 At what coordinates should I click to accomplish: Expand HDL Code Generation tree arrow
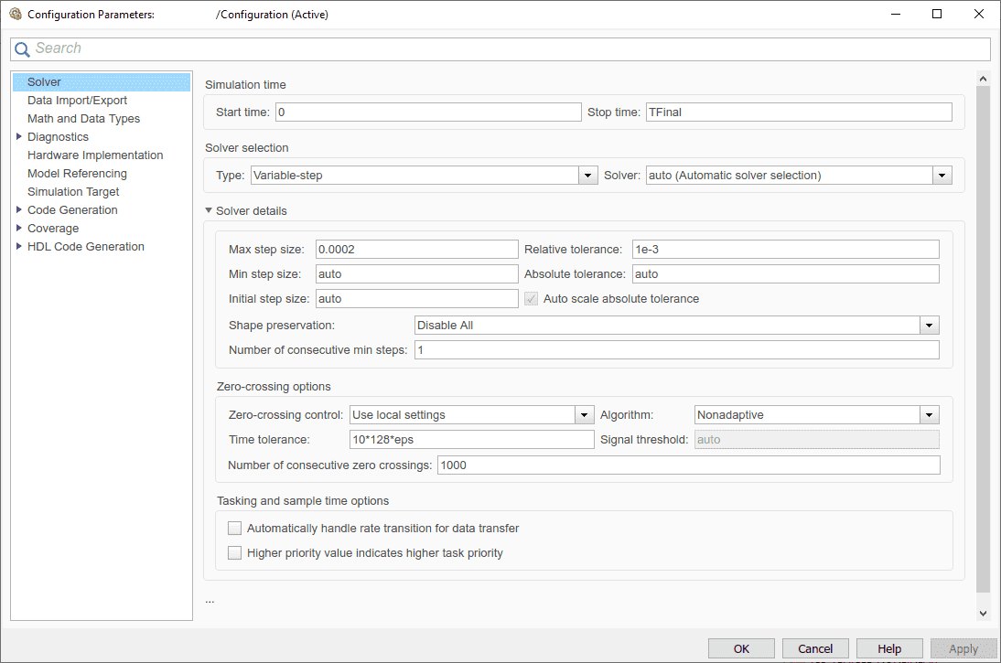tap(18, 246)
